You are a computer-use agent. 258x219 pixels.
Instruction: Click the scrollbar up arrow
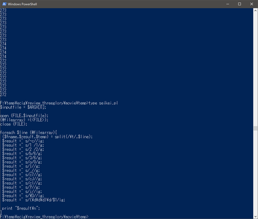coord(255,10)
